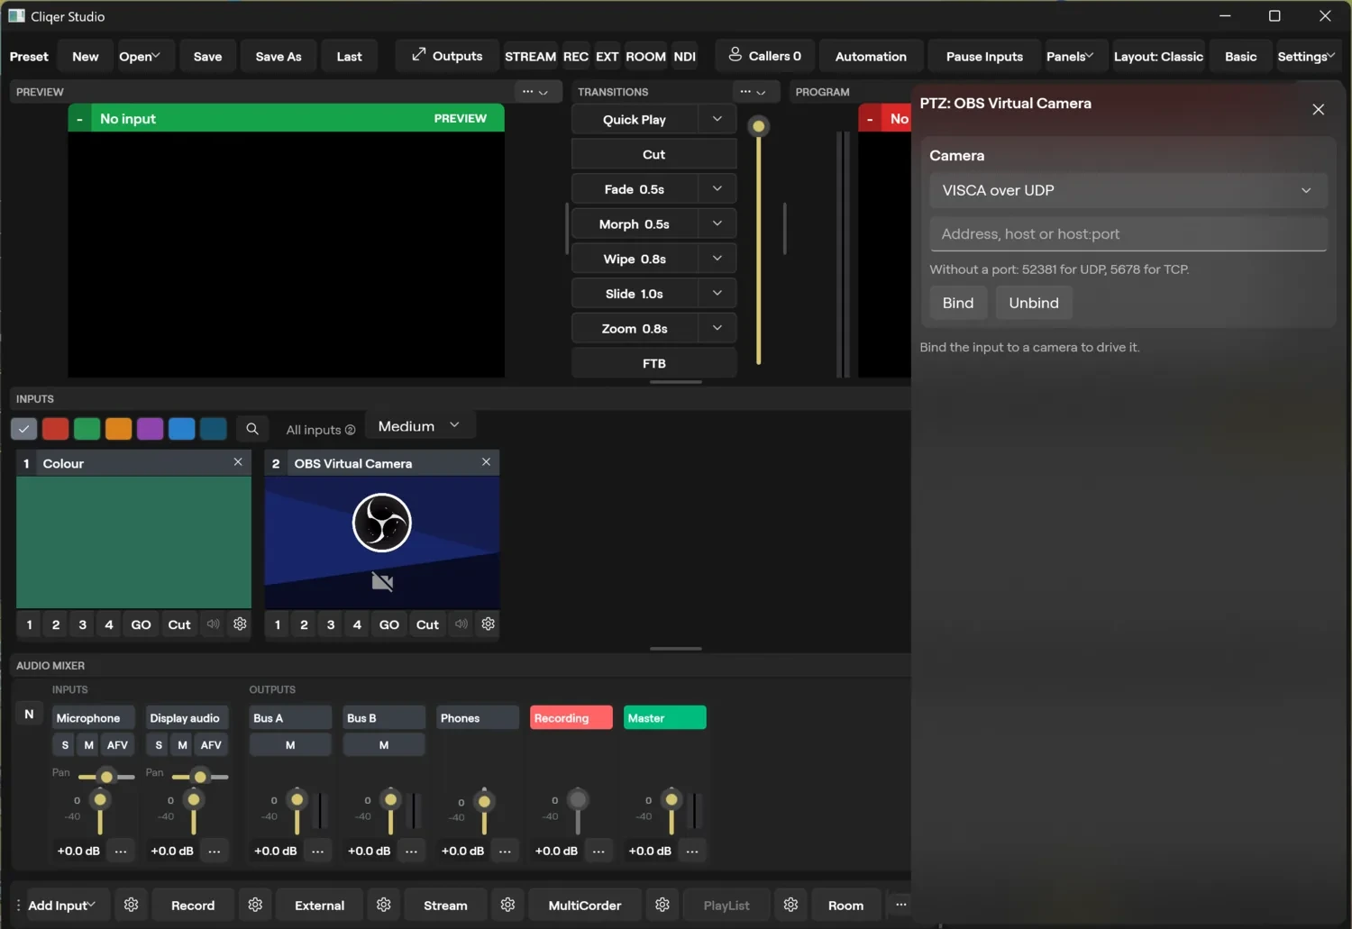Mute speaker icon on OBS Virtual Camera input
The height and width of the screenshot is (929, 1352).
[461, 624]
